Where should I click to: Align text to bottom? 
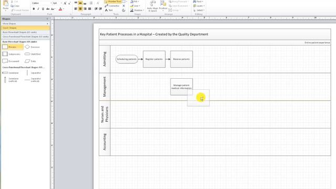85,3
